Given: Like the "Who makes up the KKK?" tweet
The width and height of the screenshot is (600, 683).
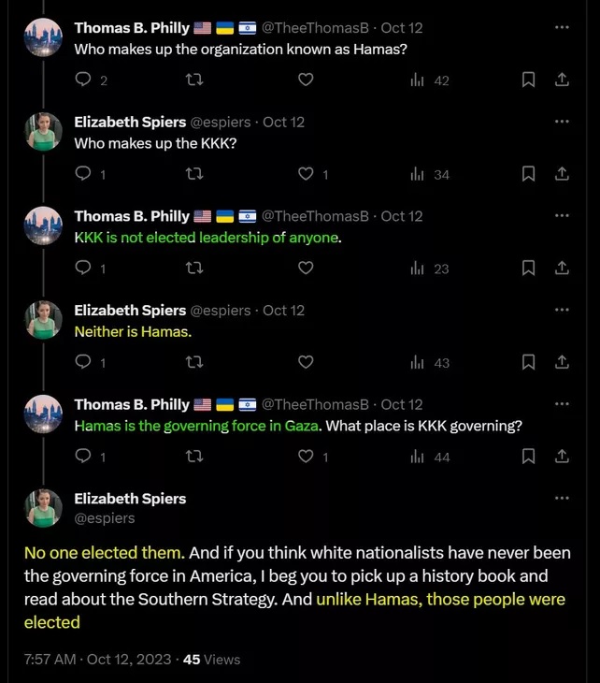Looking at the screenshot, I should [x=306, y=174].
